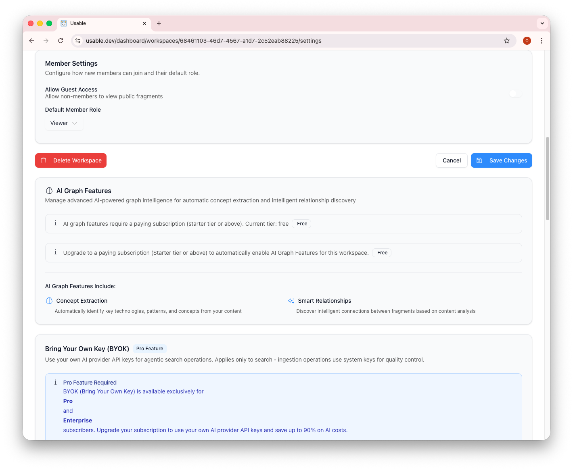The width and height of the screenshot is (573, 470).
Task: Select the Smart Relationships sparkle icon
Action: (291, 301)
